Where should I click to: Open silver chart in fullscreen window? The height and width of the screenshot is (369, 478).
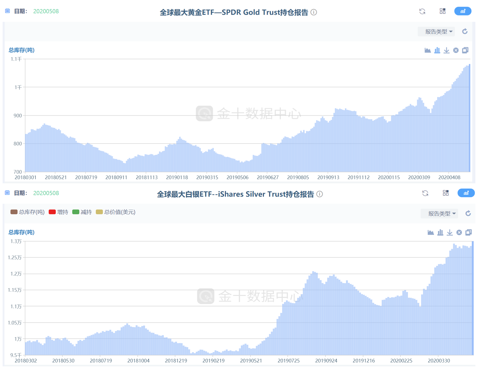coord(469,232)
